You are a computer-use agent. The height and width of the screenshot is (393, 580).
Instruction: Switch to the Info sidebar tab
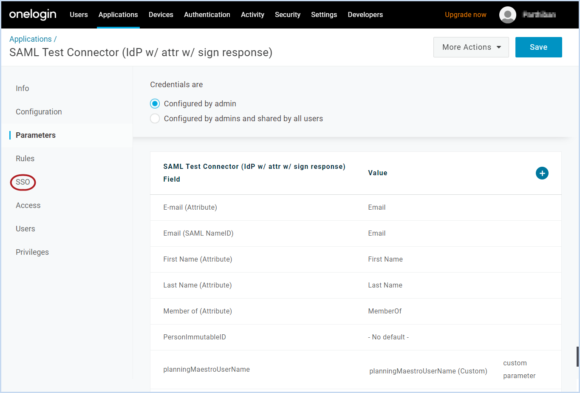23,88
